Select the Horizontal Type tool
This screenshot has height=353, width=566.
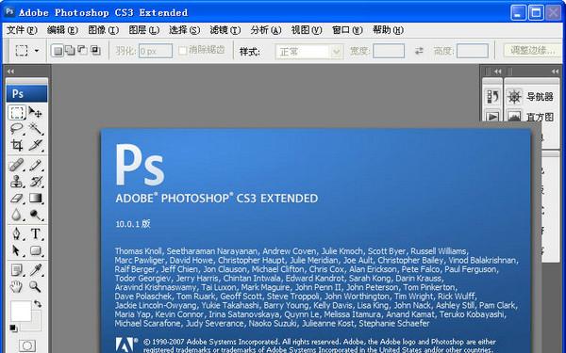coord(36,233)
